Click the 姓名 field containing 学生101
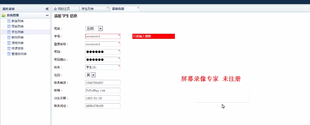This screenshot has width=310, height=125. (x=103, y=67)
